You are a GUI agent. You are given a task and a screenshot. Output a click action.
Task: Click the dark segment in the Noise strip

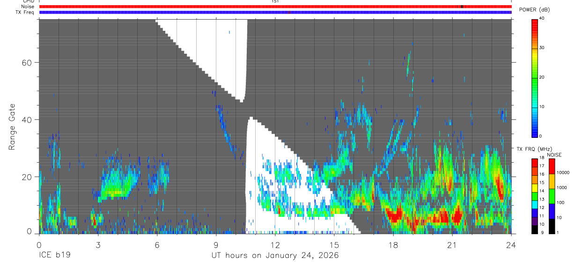tap(462, 7)
